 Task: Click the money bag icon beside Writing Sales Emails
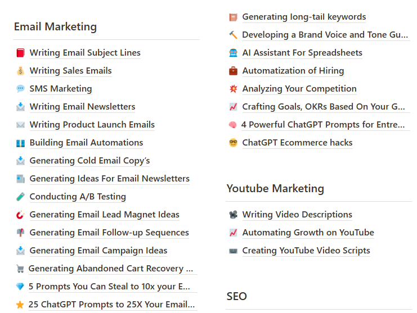point(20,71)
